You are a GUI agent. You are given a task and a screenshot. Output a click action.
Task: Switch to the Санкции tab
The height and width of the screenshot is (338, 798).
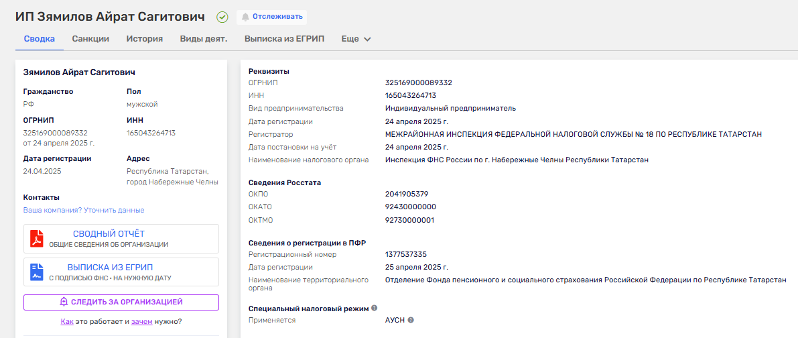[x=90, y=39]
